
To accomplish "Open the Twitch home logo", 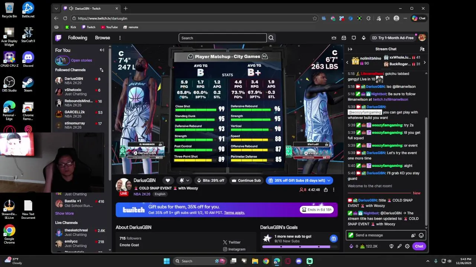I will (58, 38).
